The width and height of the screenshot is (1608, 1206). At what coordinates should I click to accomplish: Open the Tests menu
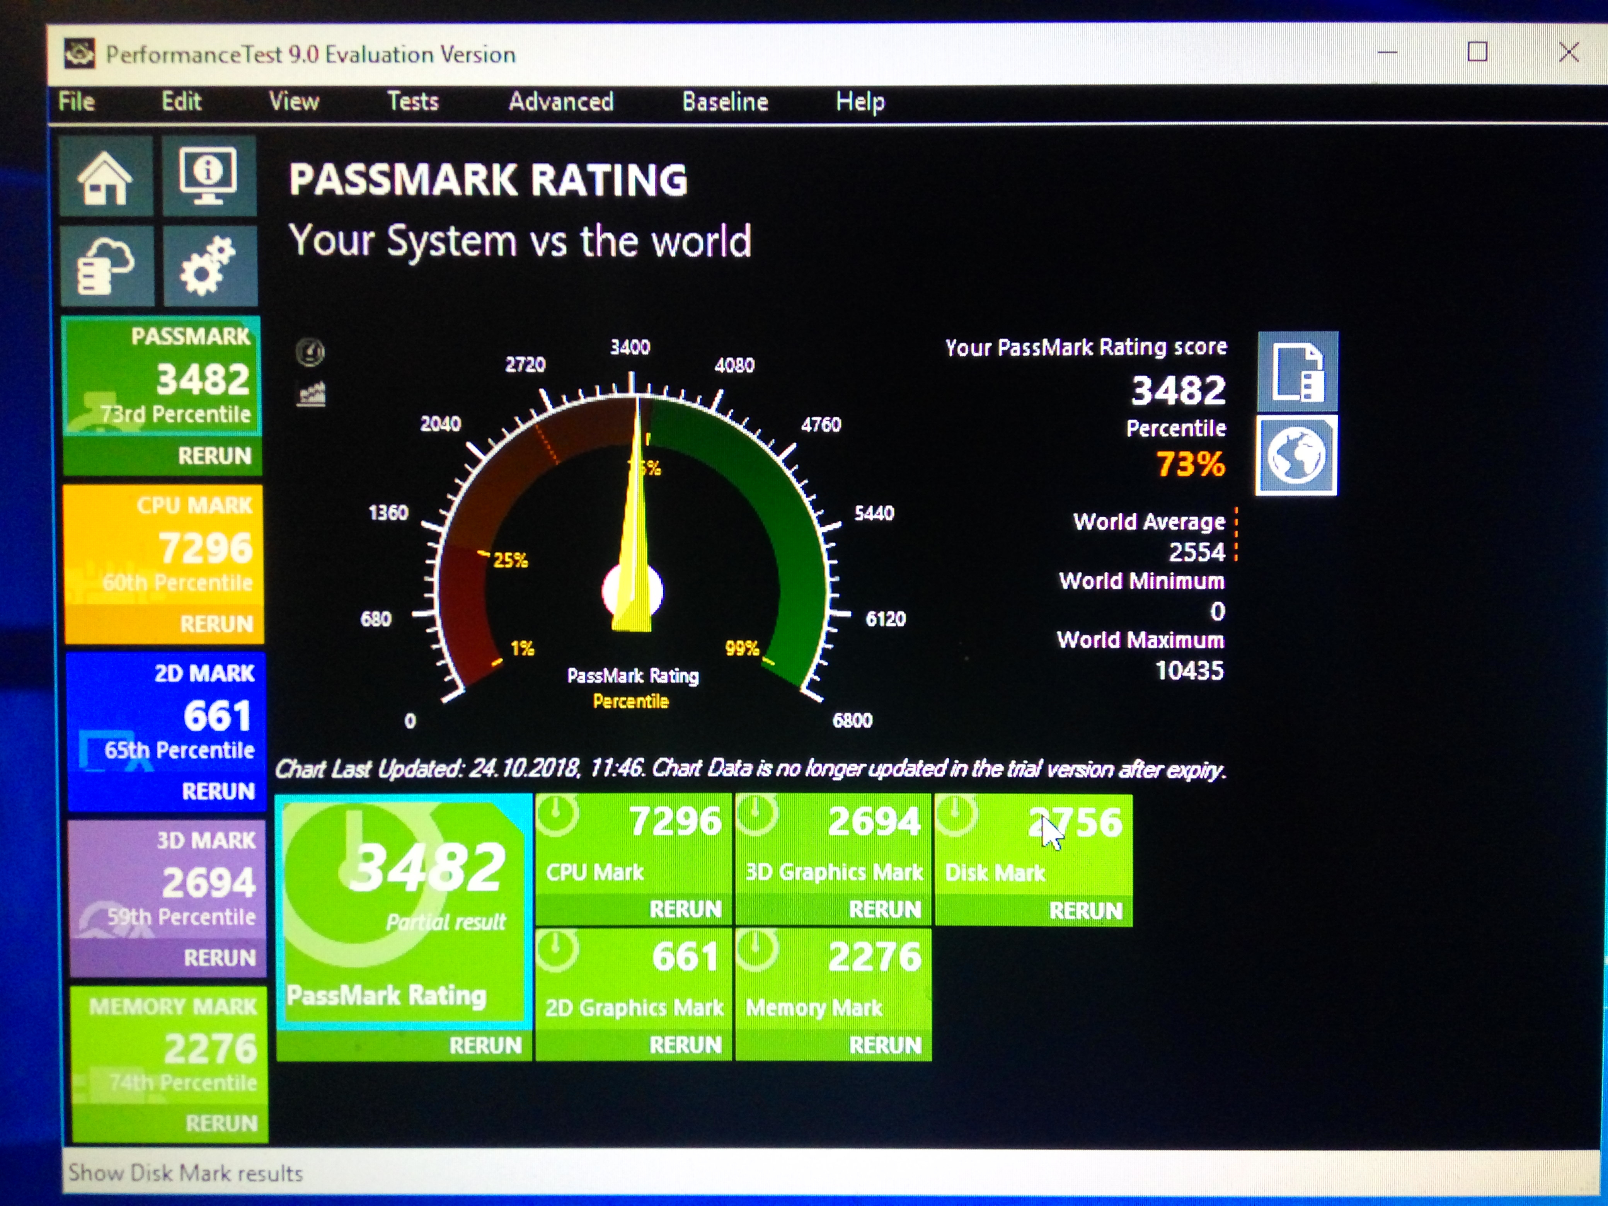(412, 102)
